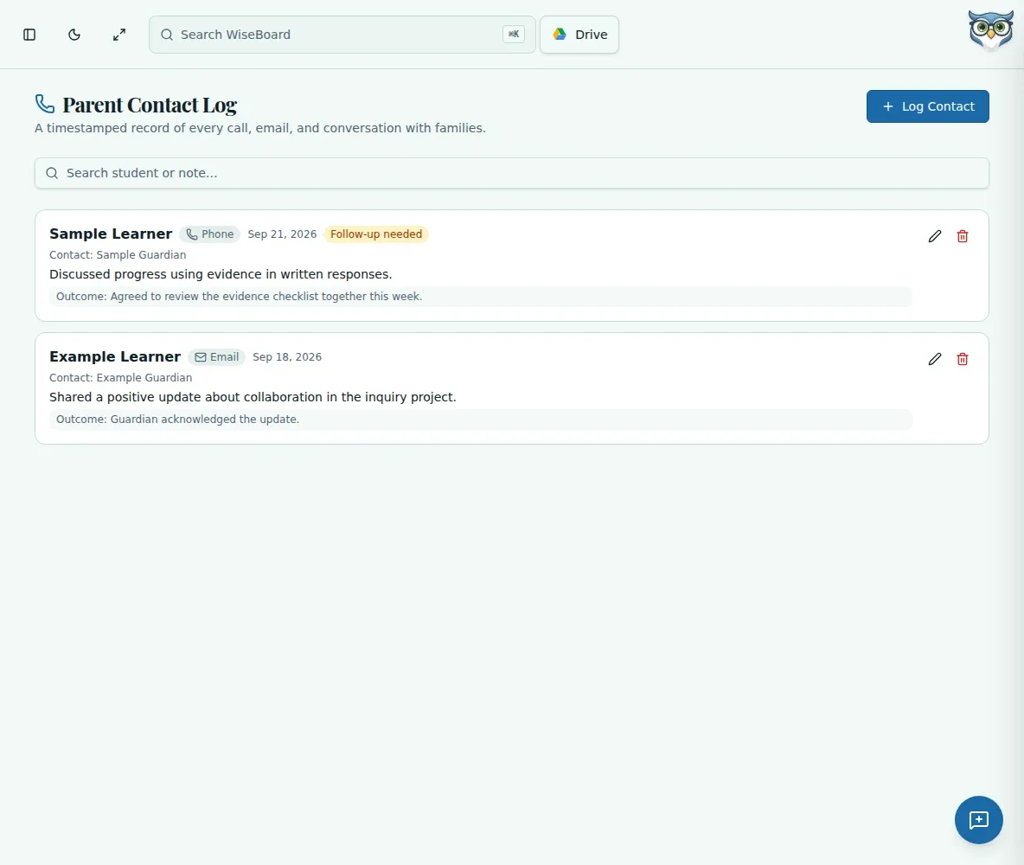Click Contact: Example Guardian text
The width and height of the screenshot is (1024, 865).
coord(121,378)
